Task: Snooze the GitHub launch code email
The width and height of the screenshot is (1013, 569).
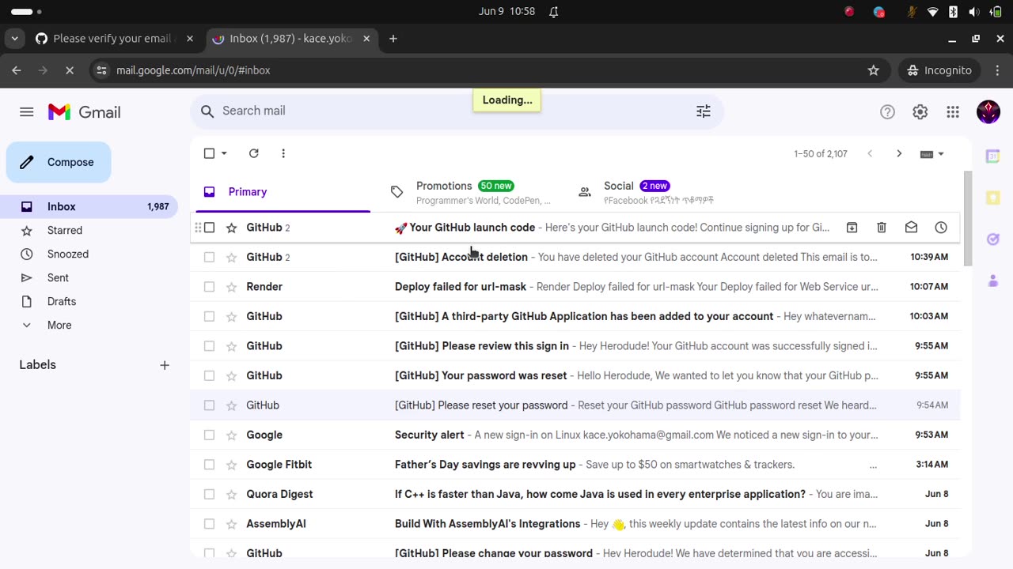Action: [x=941, y=228]
